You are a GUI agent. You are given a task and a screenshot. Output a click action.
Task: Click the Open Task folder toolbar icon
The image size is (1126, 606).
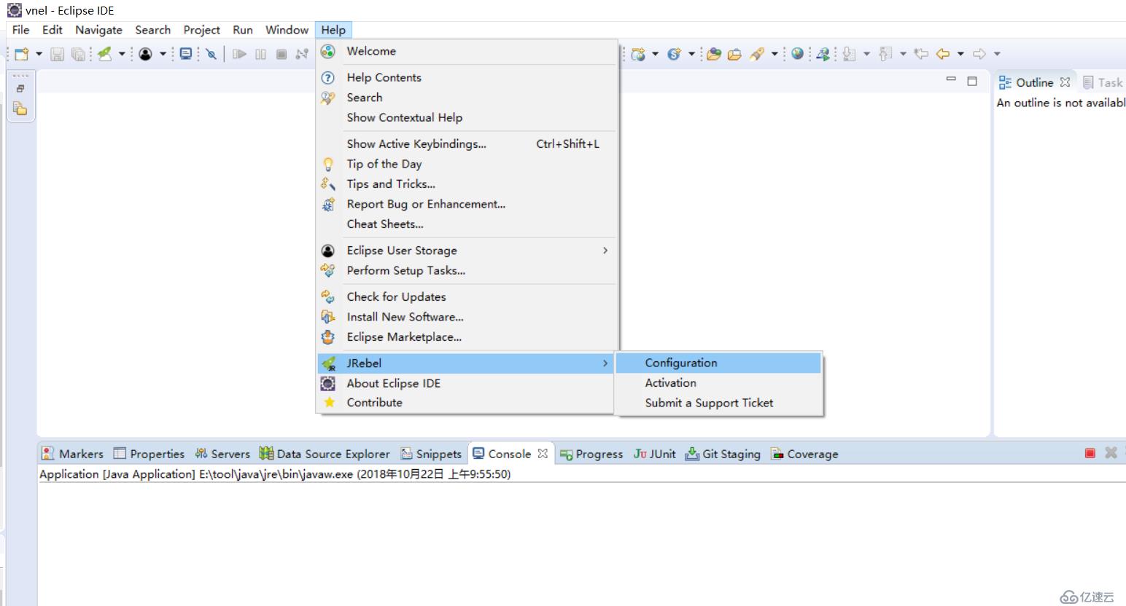734,54
